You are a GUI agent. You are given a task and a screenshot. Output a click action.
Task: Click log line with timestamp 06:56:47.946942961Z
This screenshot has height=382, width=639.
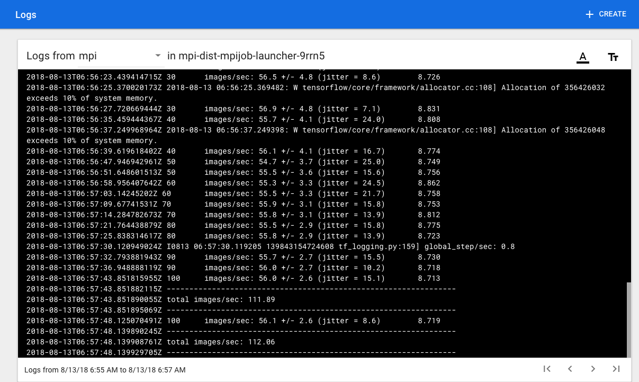pos(233,162)
